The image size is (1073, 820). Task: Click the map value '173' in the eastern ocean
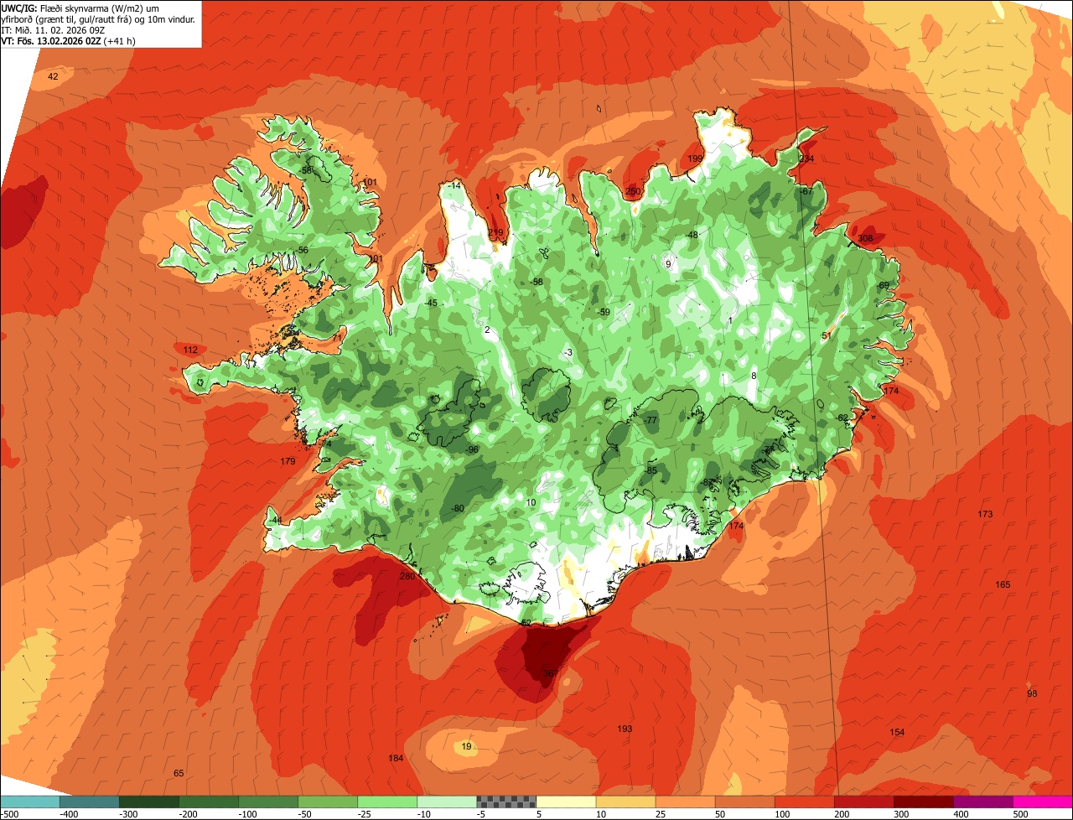pos(985,514)
